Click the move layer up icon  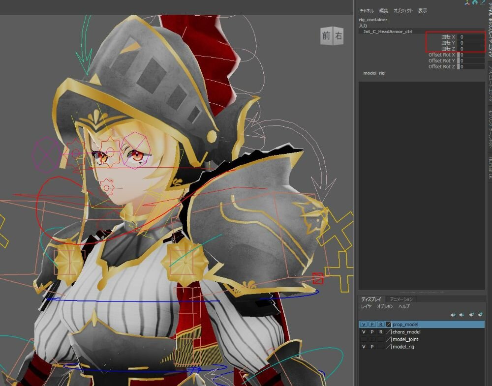coord(453,315)
